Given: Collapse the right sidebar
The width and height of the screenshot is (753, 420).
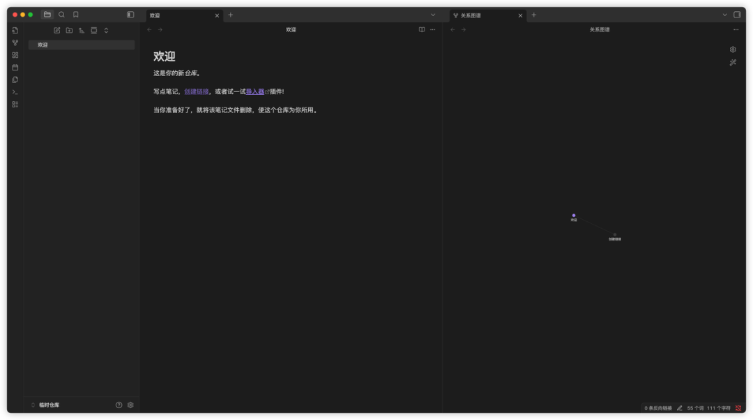Looking at the screenshot, I should (737, 15).
